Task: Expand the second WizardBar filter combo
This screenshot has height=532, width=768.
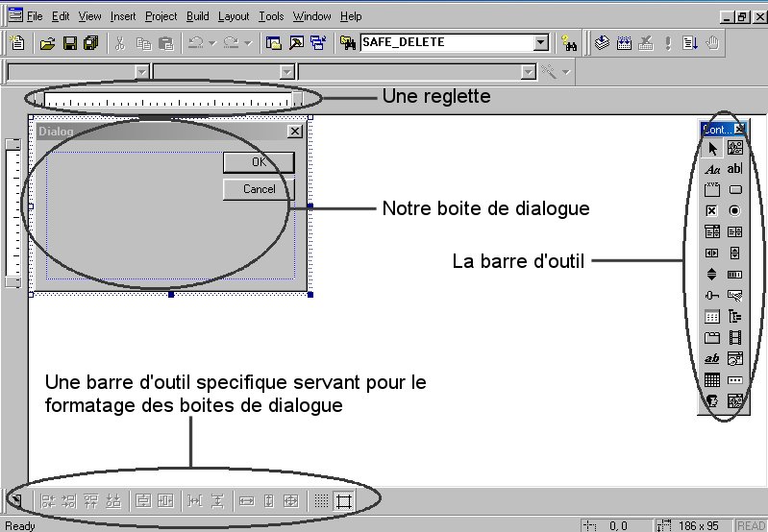Action: (286, 72)
